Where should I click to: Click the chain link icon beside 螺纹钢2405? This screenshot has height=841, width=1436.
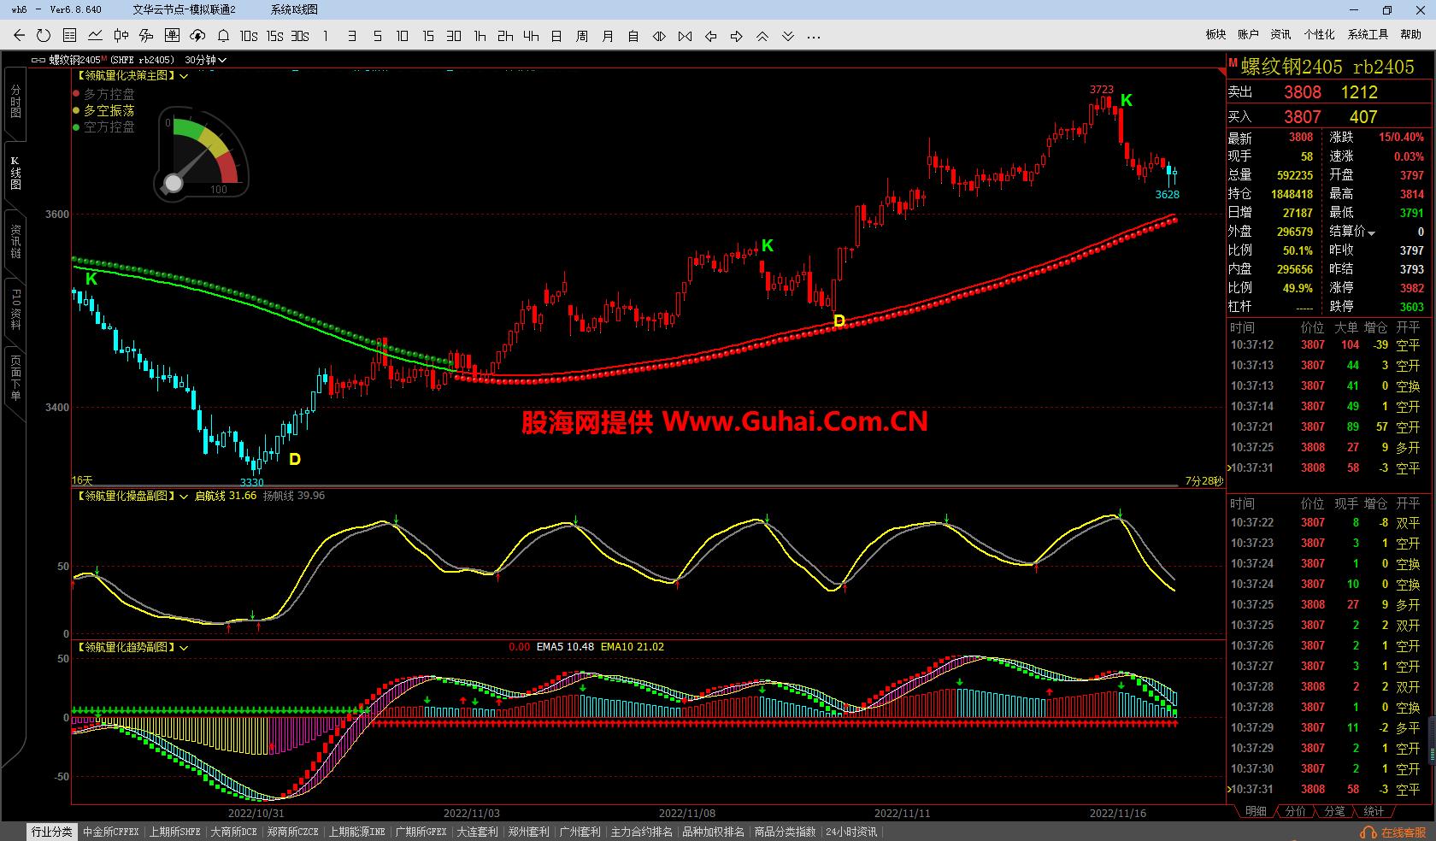point(38,60)
